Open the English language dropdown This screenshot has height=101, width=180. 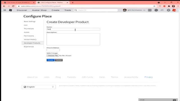[x=39, y=87]
